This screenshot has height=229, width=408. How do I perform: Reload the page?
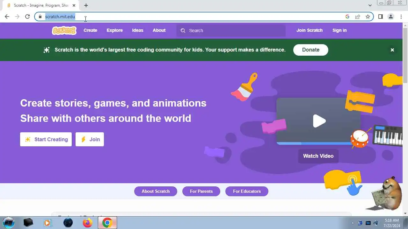tap(27, 17)
